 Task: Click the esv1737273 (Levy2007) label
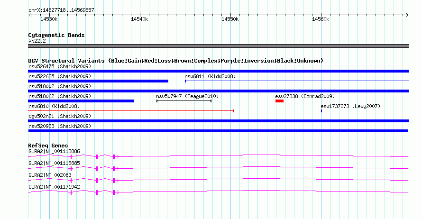coord(351,106)
